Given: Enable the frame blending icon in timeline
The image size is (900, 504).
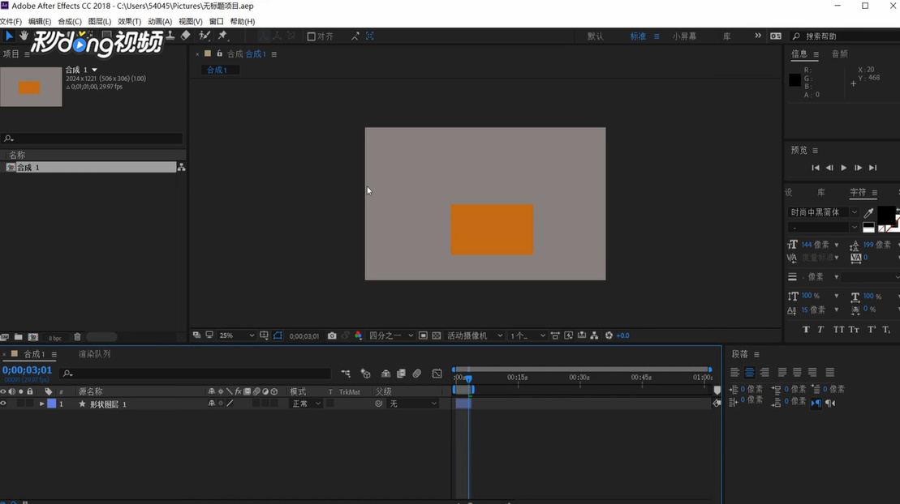Looking at the screenshot, I should pos(401,374).
